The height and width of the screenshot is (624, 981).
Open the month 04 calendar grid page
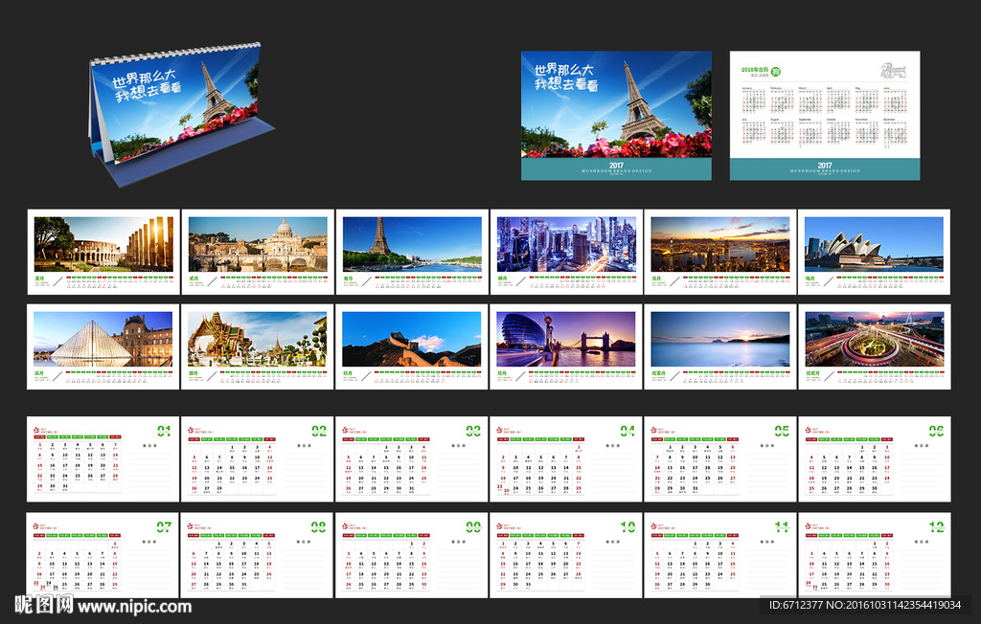point(566,459)
